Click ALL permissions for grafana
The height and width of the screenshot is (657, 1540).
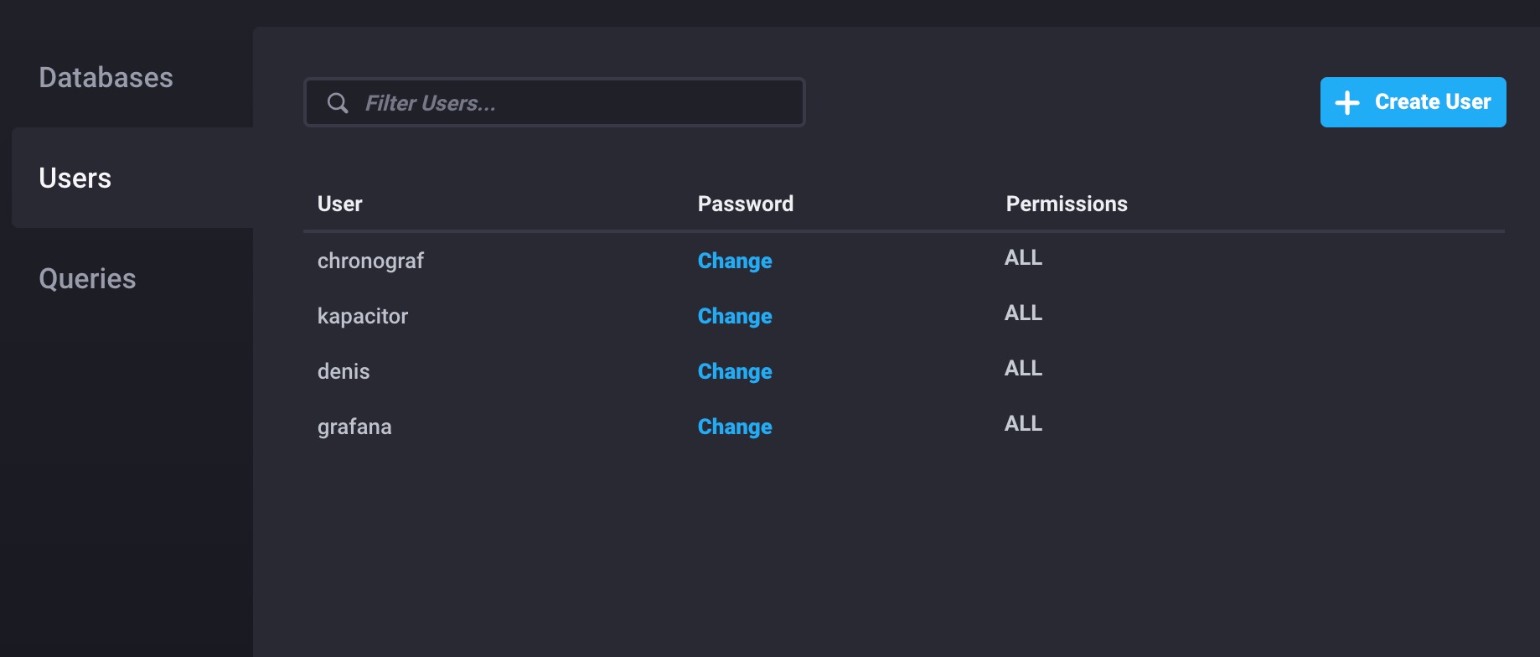(1023, 423)
